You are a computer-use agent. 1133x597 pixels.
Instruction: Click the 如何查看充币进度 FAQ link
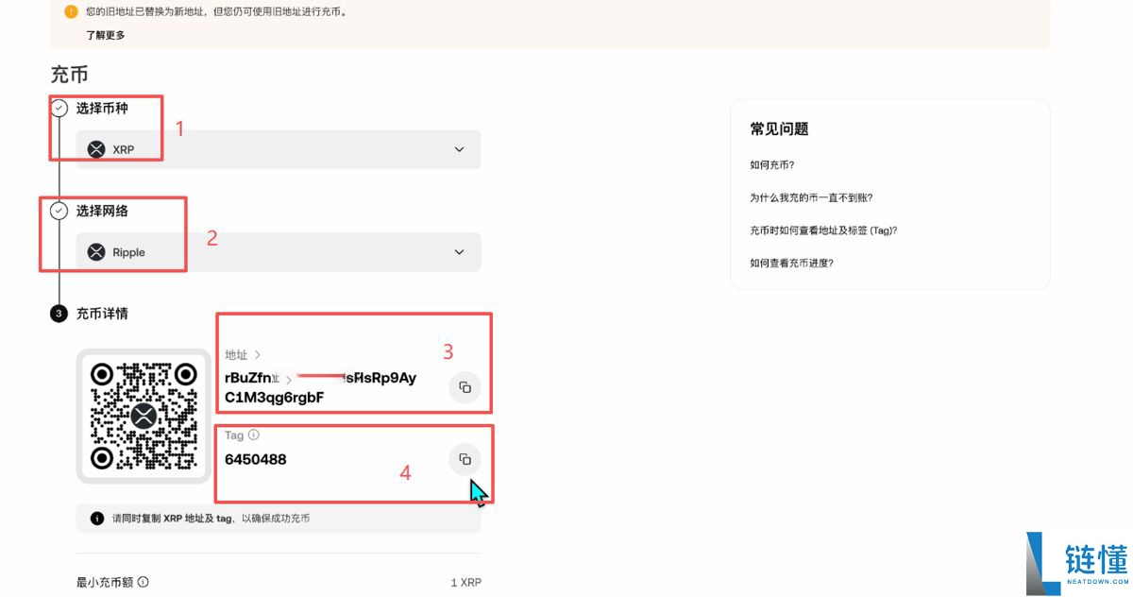click(788, 263)
